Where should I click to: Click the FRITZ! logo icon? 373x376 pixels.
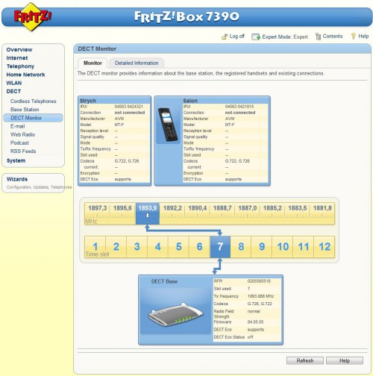32,16
